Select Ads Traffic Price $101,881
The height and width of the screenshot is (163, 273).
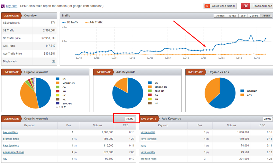click(49, 53)
